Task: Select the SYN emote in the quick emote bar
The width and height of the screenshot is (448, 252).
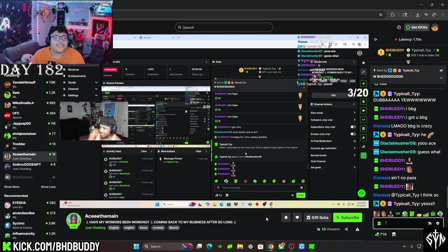Action: (398, 214)
